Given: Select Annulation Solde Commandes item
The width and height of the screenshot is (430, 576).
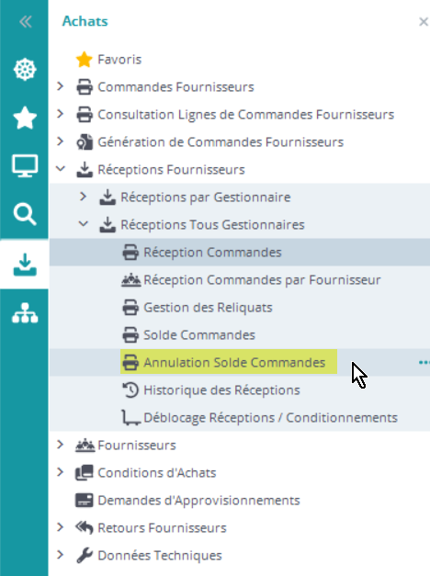Looking at the screenshot, I should (x=229, y=362).
